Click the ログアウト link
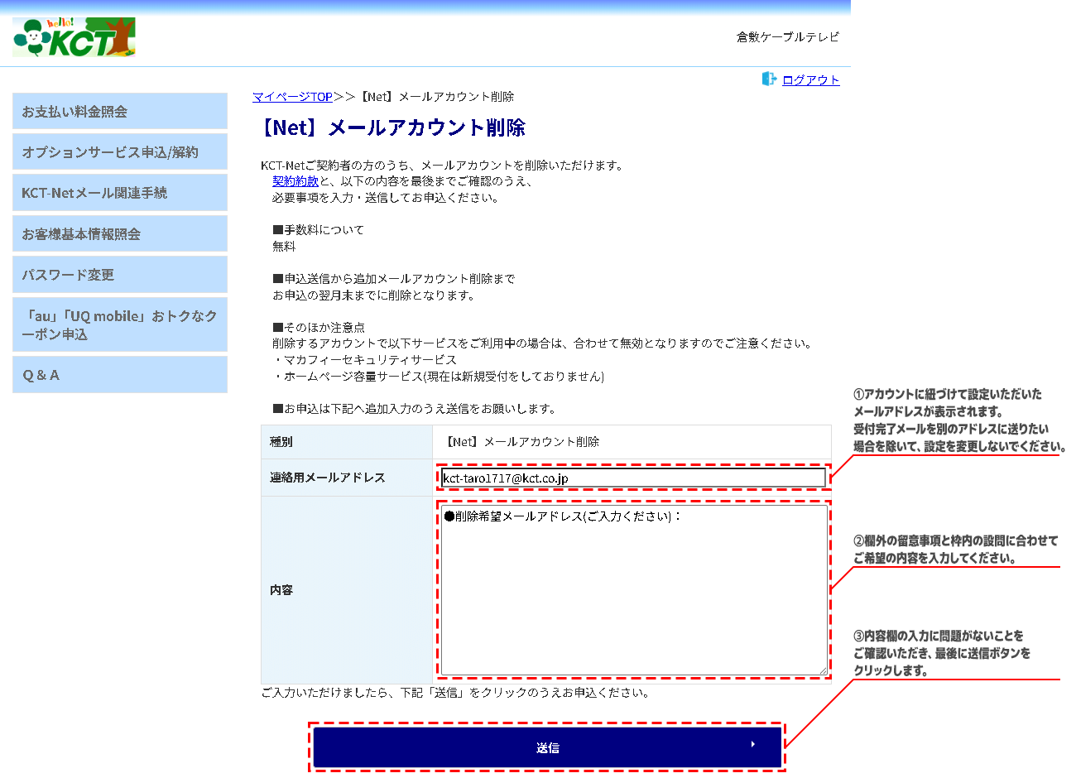 pos(810,80)
